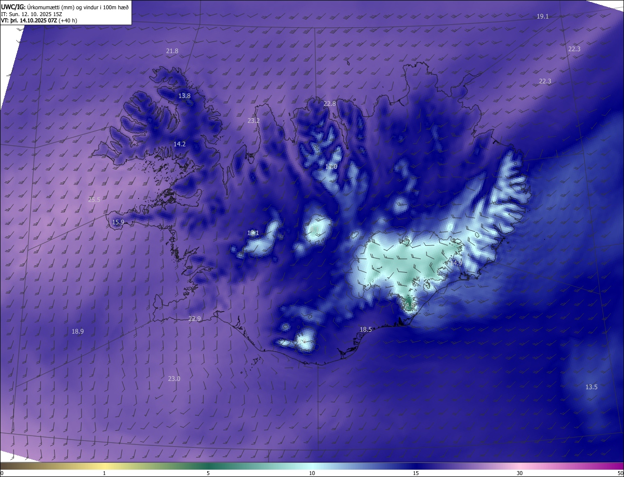The image size is (624, 477).
Task: Click the 21.8 value on the map
Action: (172, 51)
